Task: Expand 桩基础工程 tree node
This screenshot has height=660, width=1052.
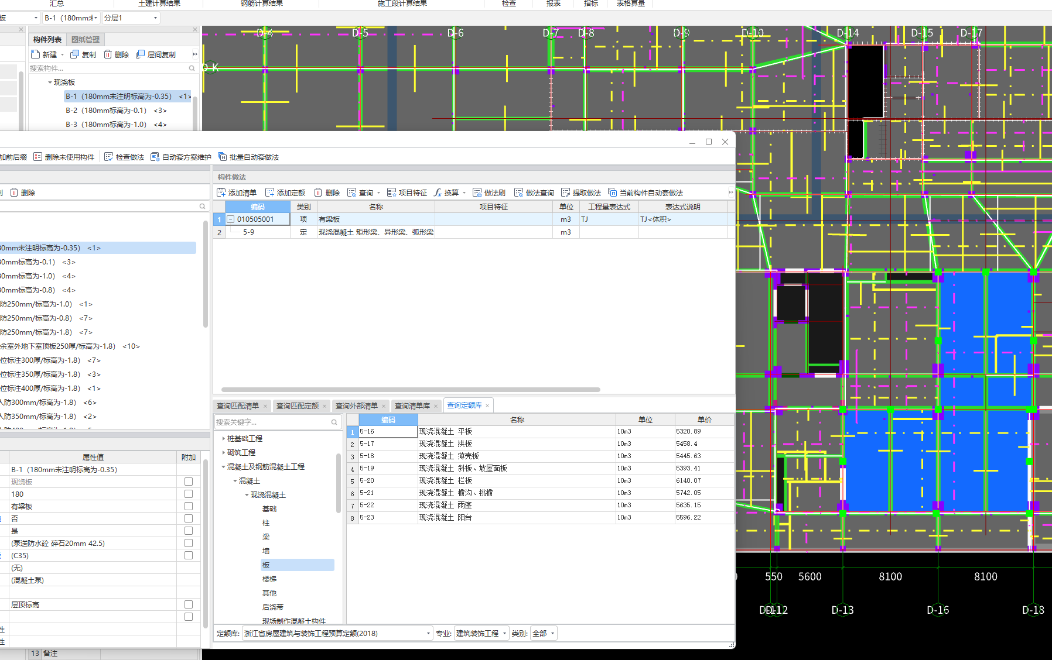Action: tap(223, 438)
